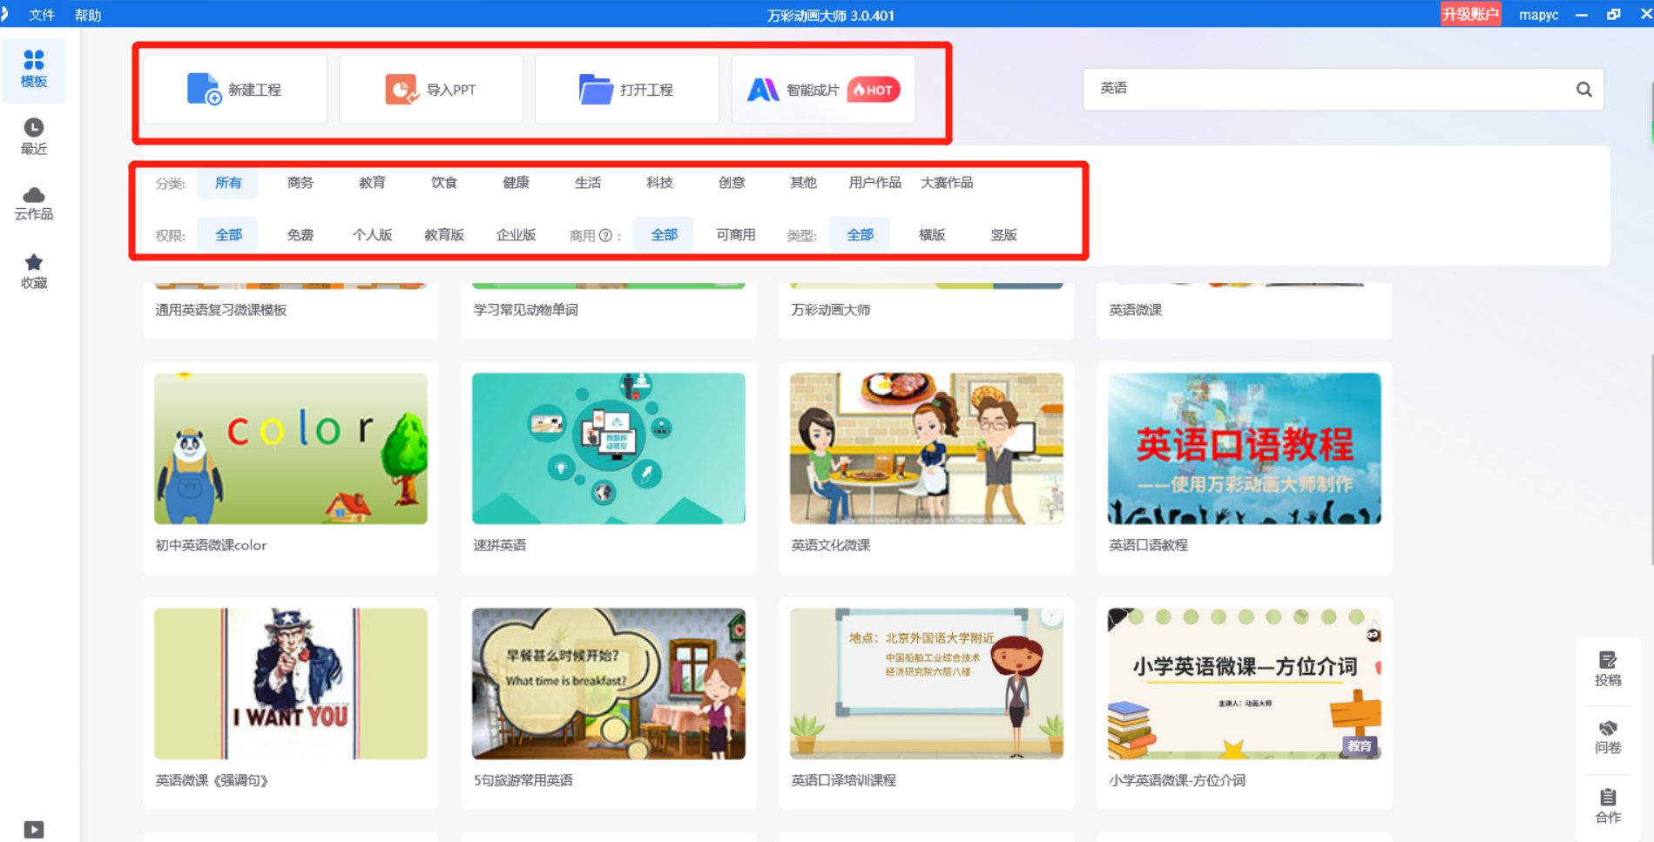Click the 智能成片 HOT button
1654x842 pixels.
823,90
